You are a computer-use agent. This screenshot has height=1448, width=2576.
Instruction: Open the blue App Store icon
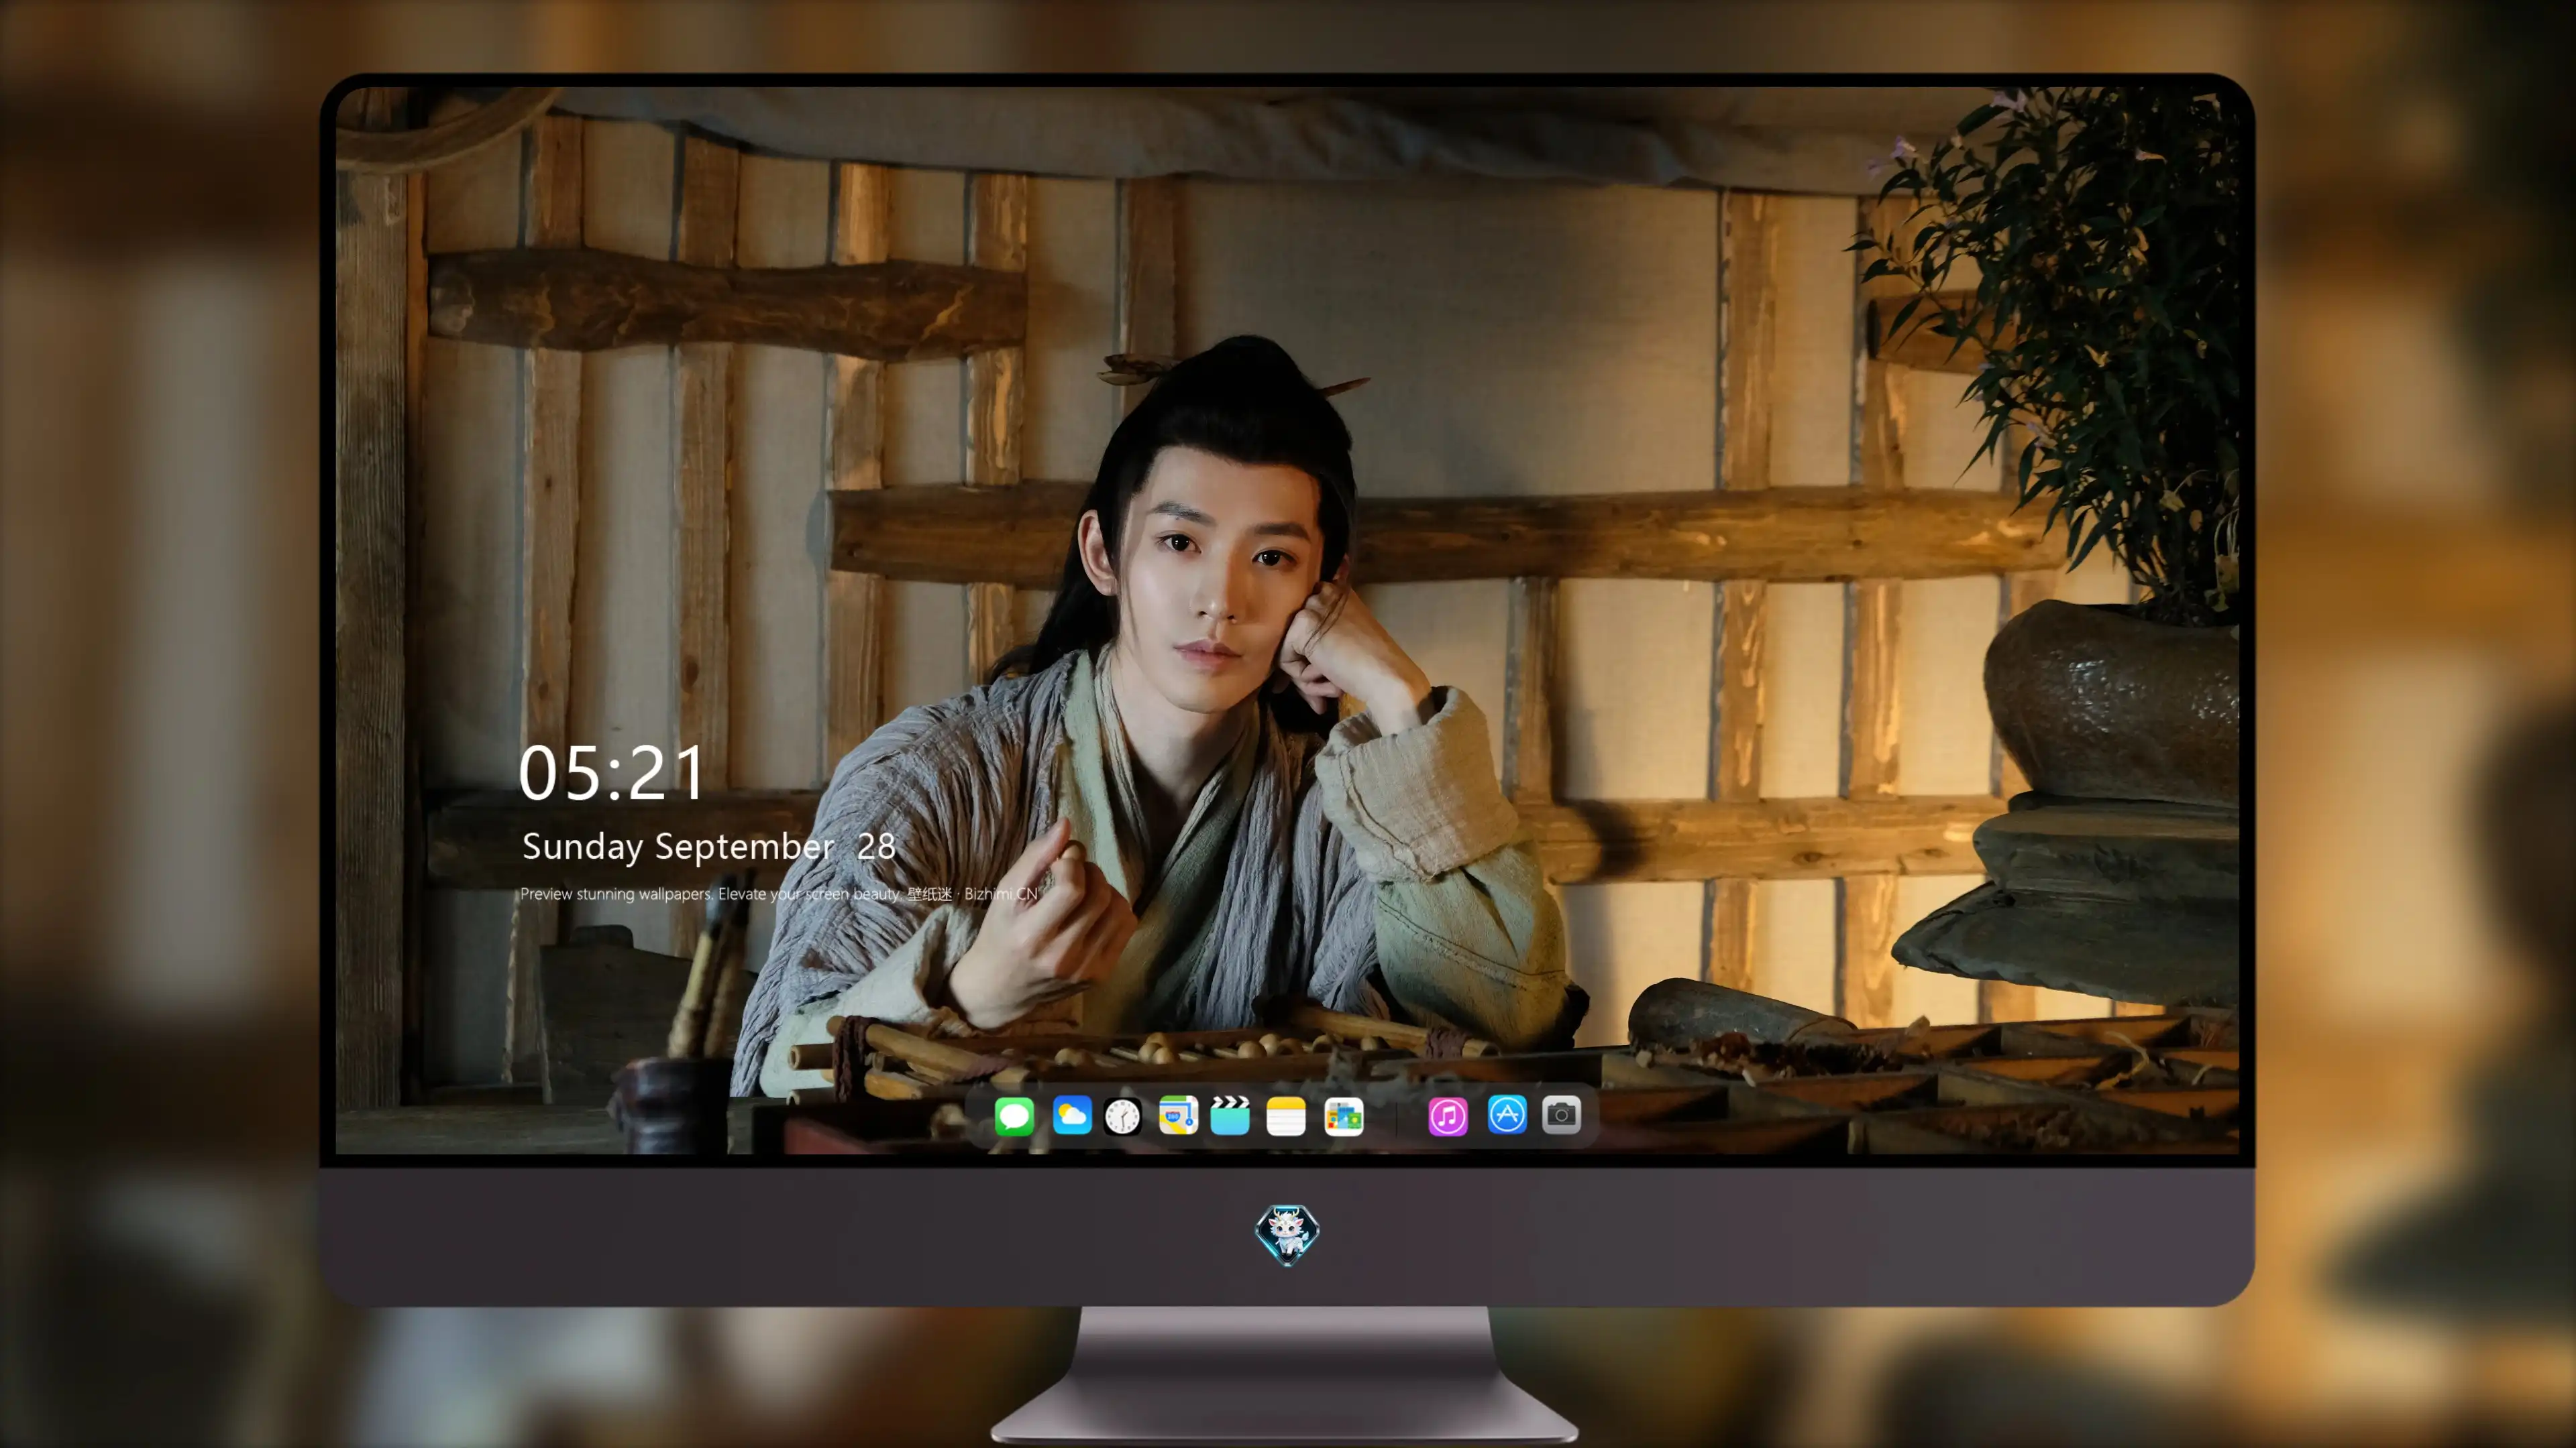point(1507,1114)
